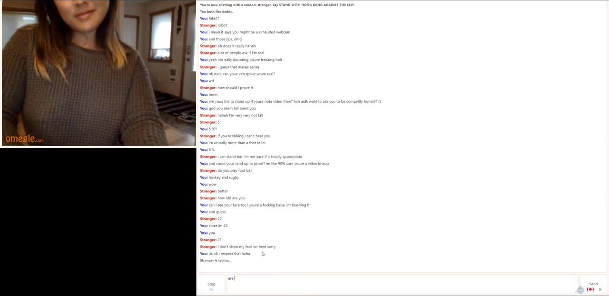The height and width of the screenshot is (296, 609).
Task: Click the 'Stranger is typing...' status text
Action: point(216,260)
